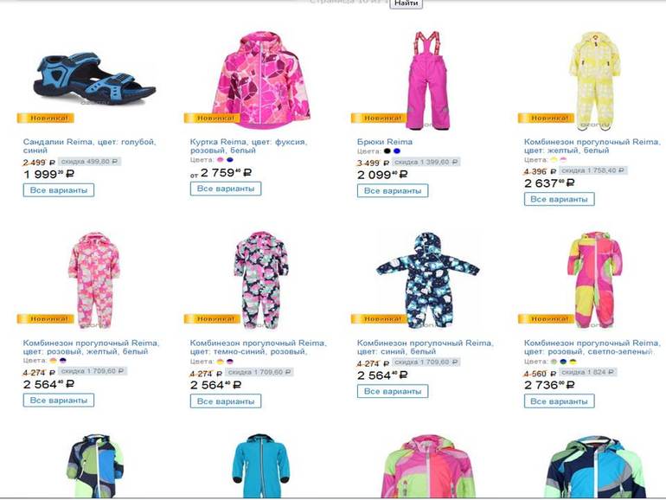The image size is (666, 500).
Task: Open the fuchsia Reima jacket image
Action: pyautogui.click(x=261, y=80)
